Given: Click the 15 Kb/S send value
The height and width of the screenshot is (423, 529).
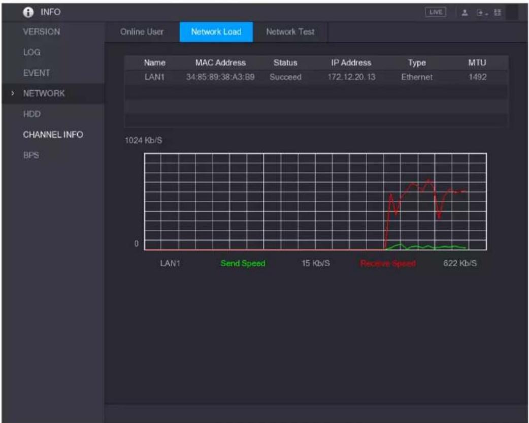Looking at the screenshot, I should (x=316, y=263).
